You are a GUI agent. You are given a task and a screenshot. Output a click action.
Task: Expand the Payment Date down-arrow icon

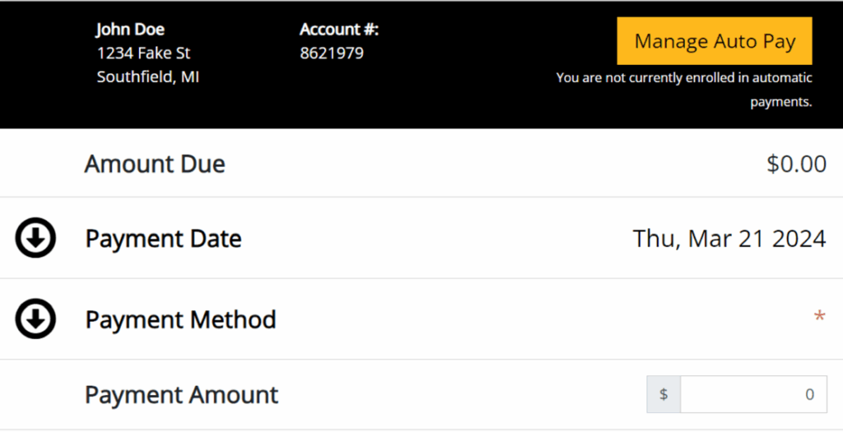click(35, 239)
